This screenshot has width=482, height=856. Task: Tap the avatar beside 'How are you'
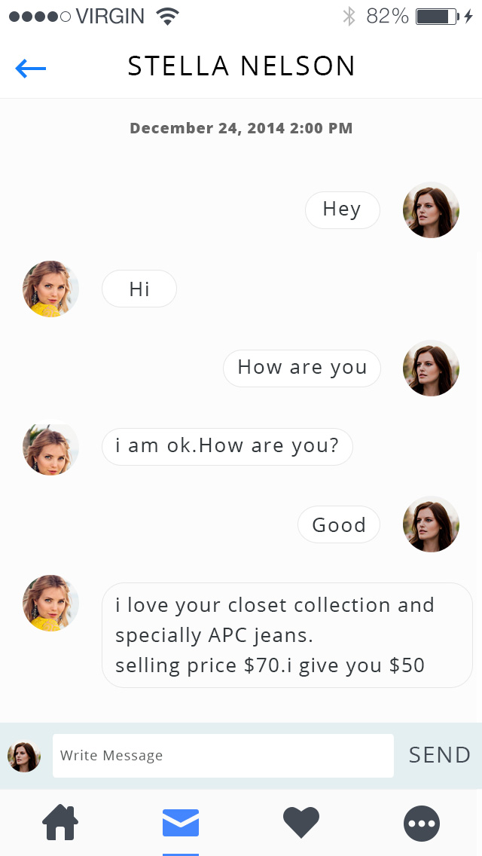pos(431,368)
